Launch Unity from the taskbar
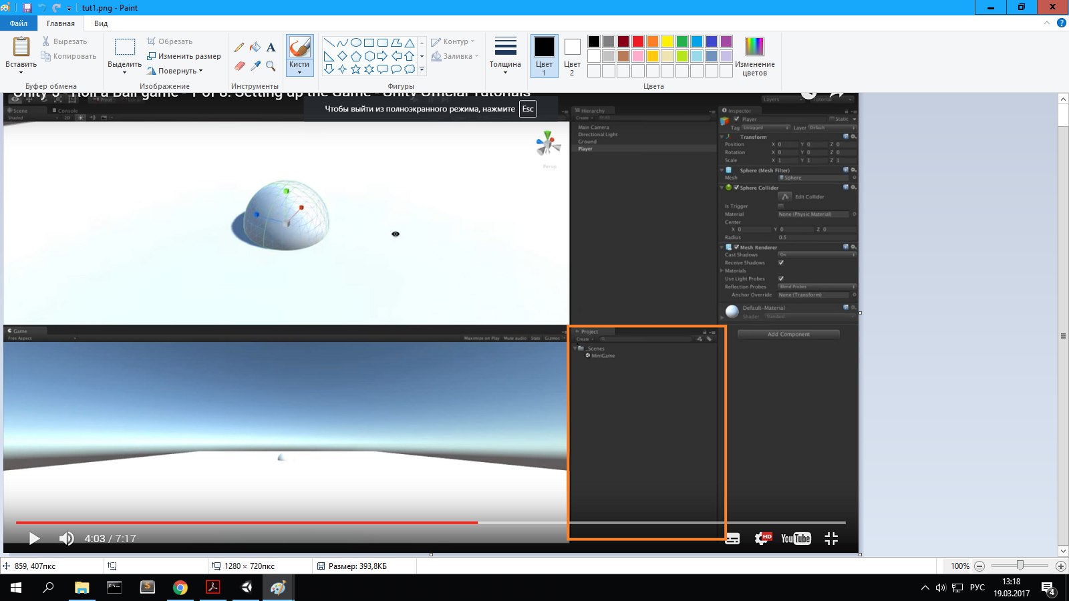Viewport: 1069px width, 601px height. pyautogui.click(x=246, y=588)
